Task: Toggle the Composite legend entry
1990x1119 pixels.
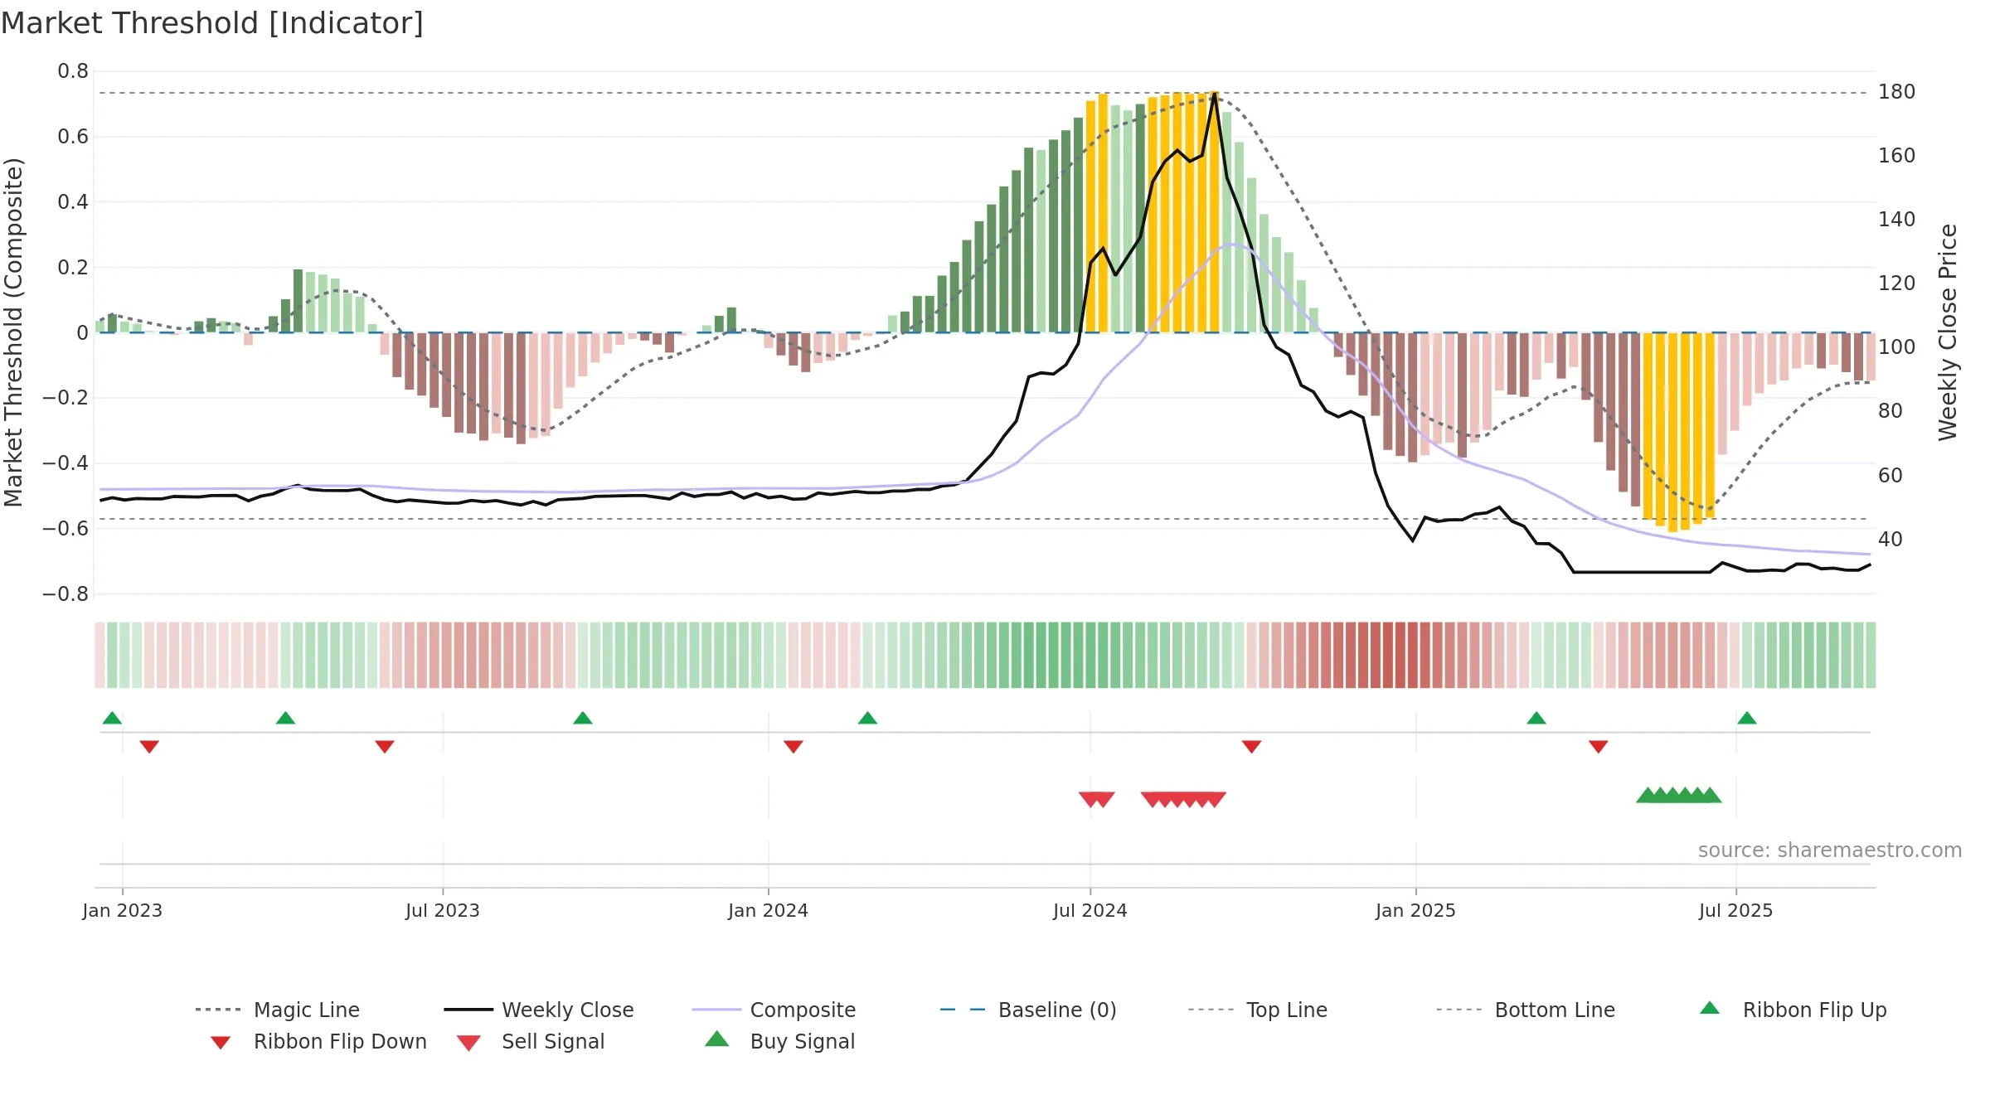Action: pyautogui.click(x=774, y=1010)
